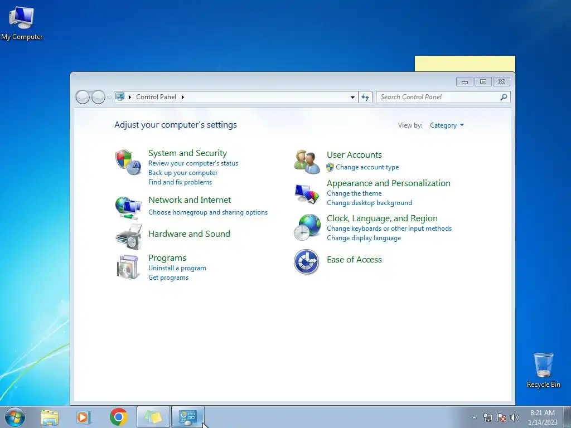Screen dimensions: 571x428
Task: Click Change display language
Action: (364, 238)
